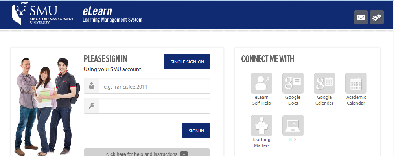
Task: Click the "eLearn Self-Help" label text
Action: point(261,100)
